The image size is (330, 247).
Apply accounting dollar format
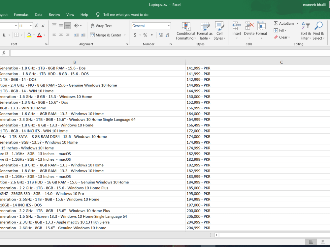(135, 35)
